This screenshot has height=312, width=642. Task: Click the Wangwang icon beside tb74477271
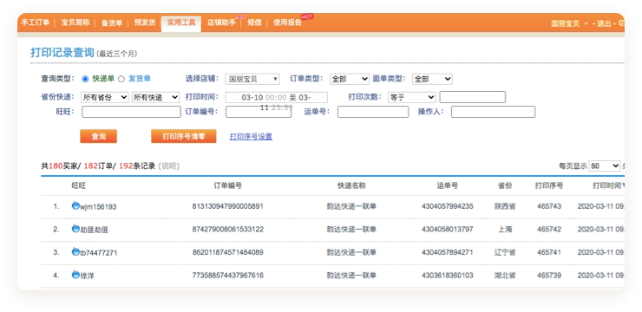75,252
